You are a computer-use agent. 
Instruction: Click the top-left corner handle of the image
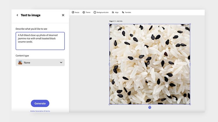coord(109,24)
